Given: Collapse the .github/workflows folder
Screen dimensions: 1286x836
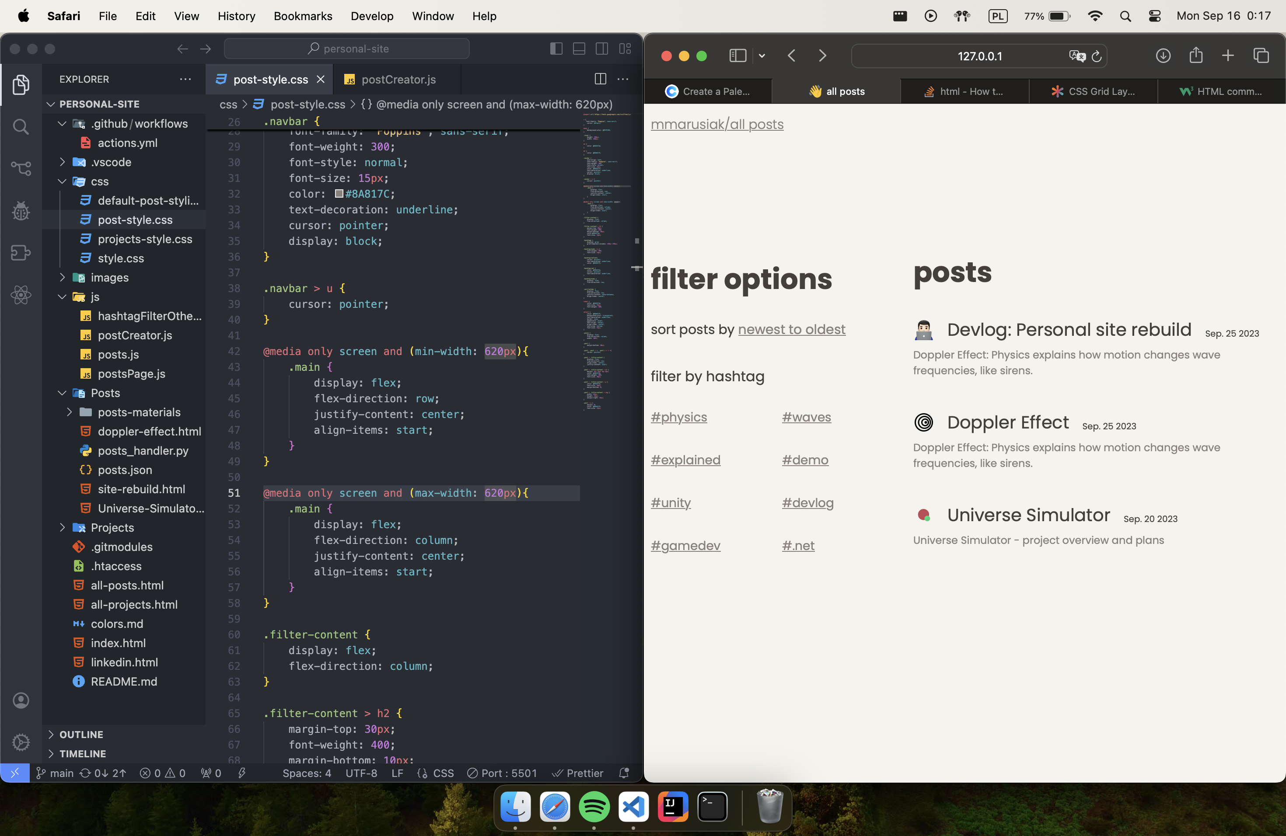Looking at the screenshot, I should [x=62, y=124].
